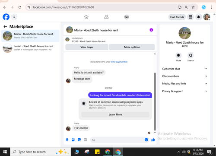Open the volume icon in system tray
The height and width of the screenshot is (156, 216).
coord(184,152)
